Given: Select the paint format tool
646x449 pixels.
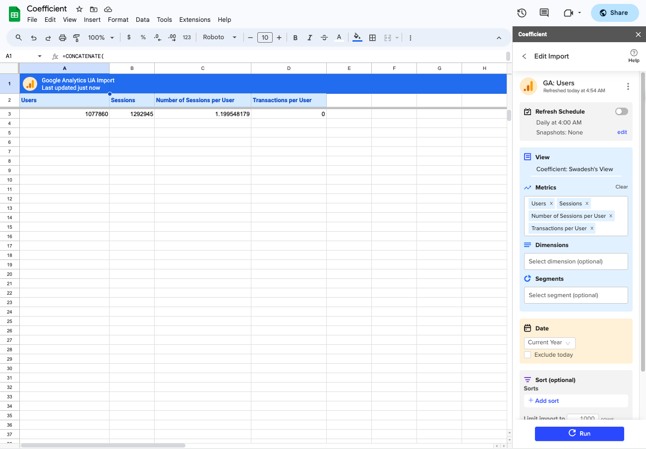Looking at the screenshot, I should (76, 38).
